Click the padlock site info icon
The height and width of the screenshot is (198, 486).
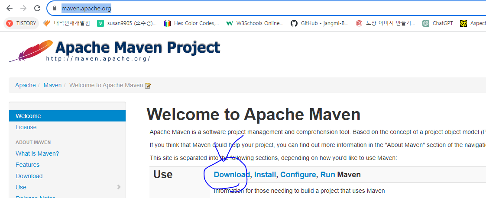[55, 8]
